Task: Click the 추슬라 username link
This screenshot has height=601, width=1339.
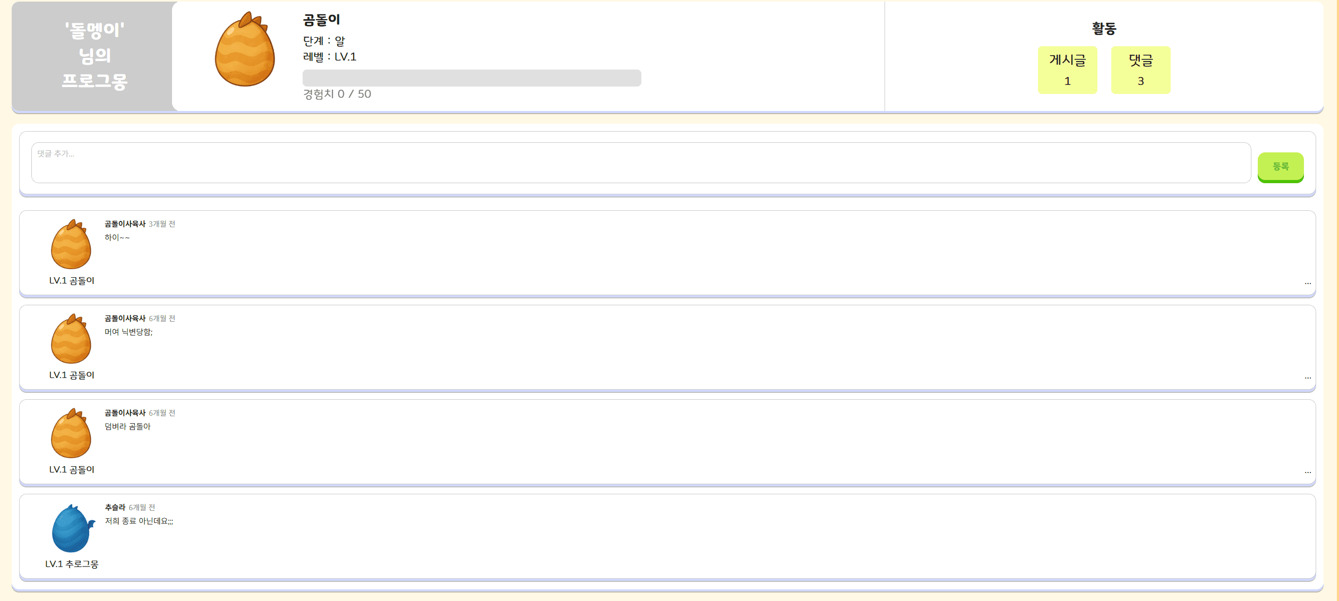Action: (115, 507)
